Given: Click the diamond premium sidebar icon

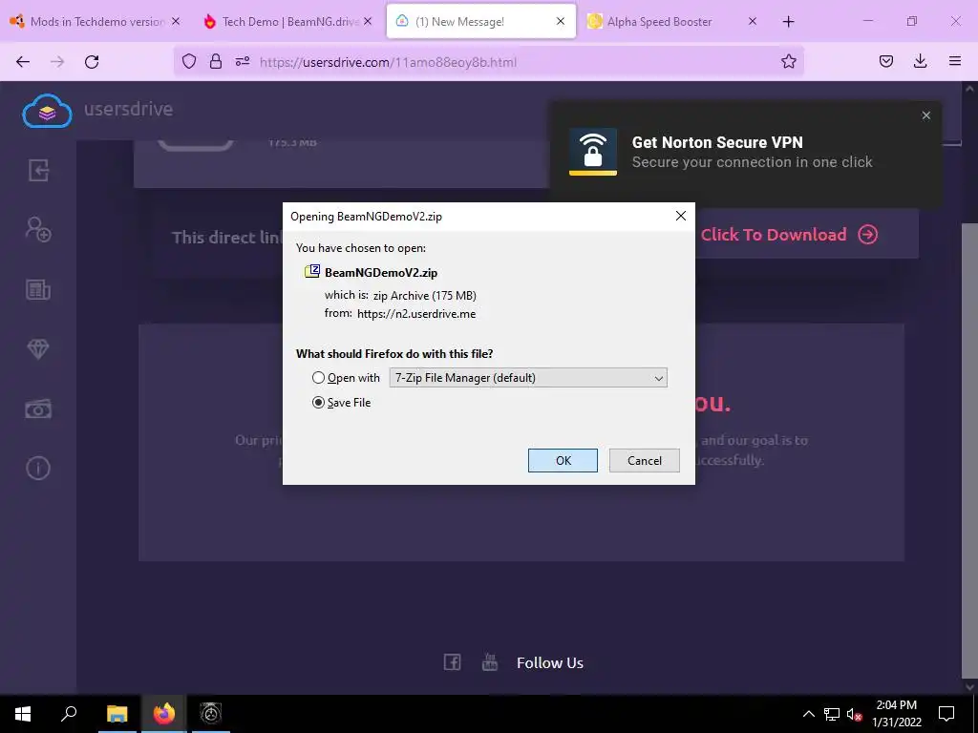Looking at the screenshot, I should pos(38,349).
